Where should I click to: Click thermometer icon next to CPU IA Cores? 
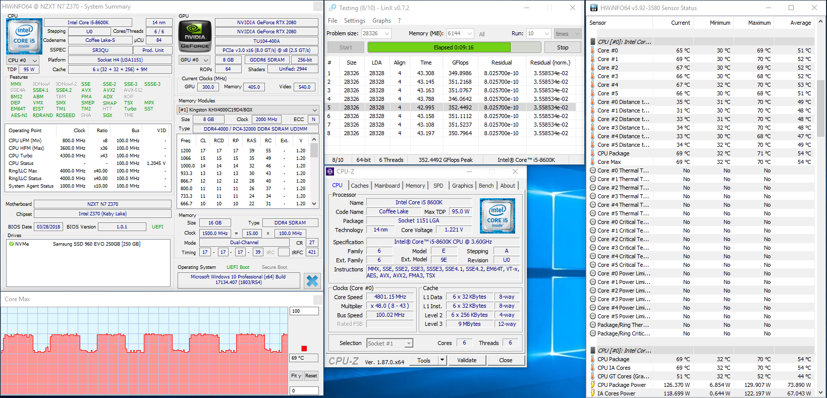[593, 368]
